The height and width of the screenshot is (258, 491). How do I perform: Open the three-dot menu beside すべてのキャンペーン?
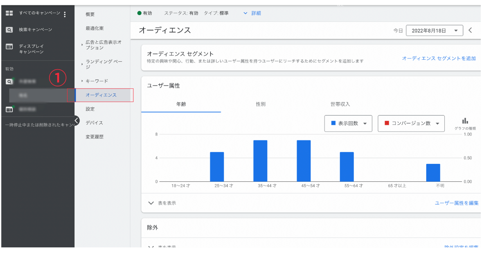point(65,14)
